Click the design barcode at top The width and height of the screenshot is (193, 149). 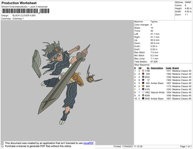coord(25,11)
